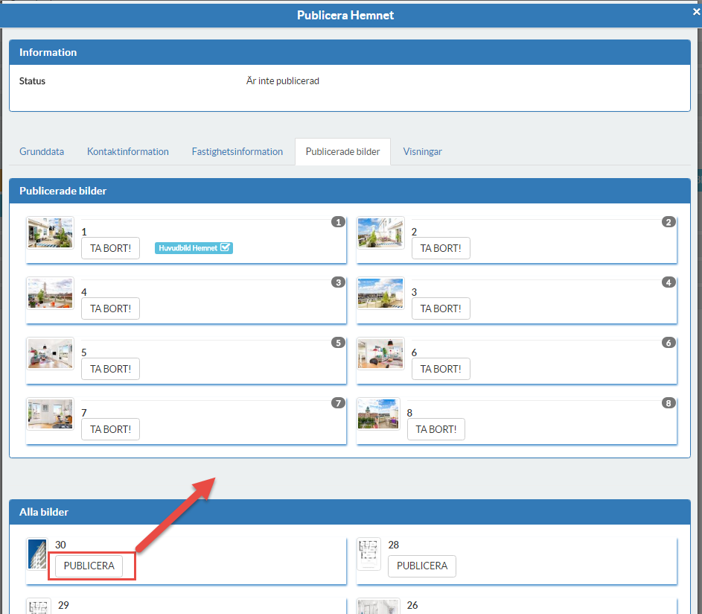The height and width of the screenshot is (614, 702).
Task: Click position badge 2 in published images
Action: pos(669,222)
